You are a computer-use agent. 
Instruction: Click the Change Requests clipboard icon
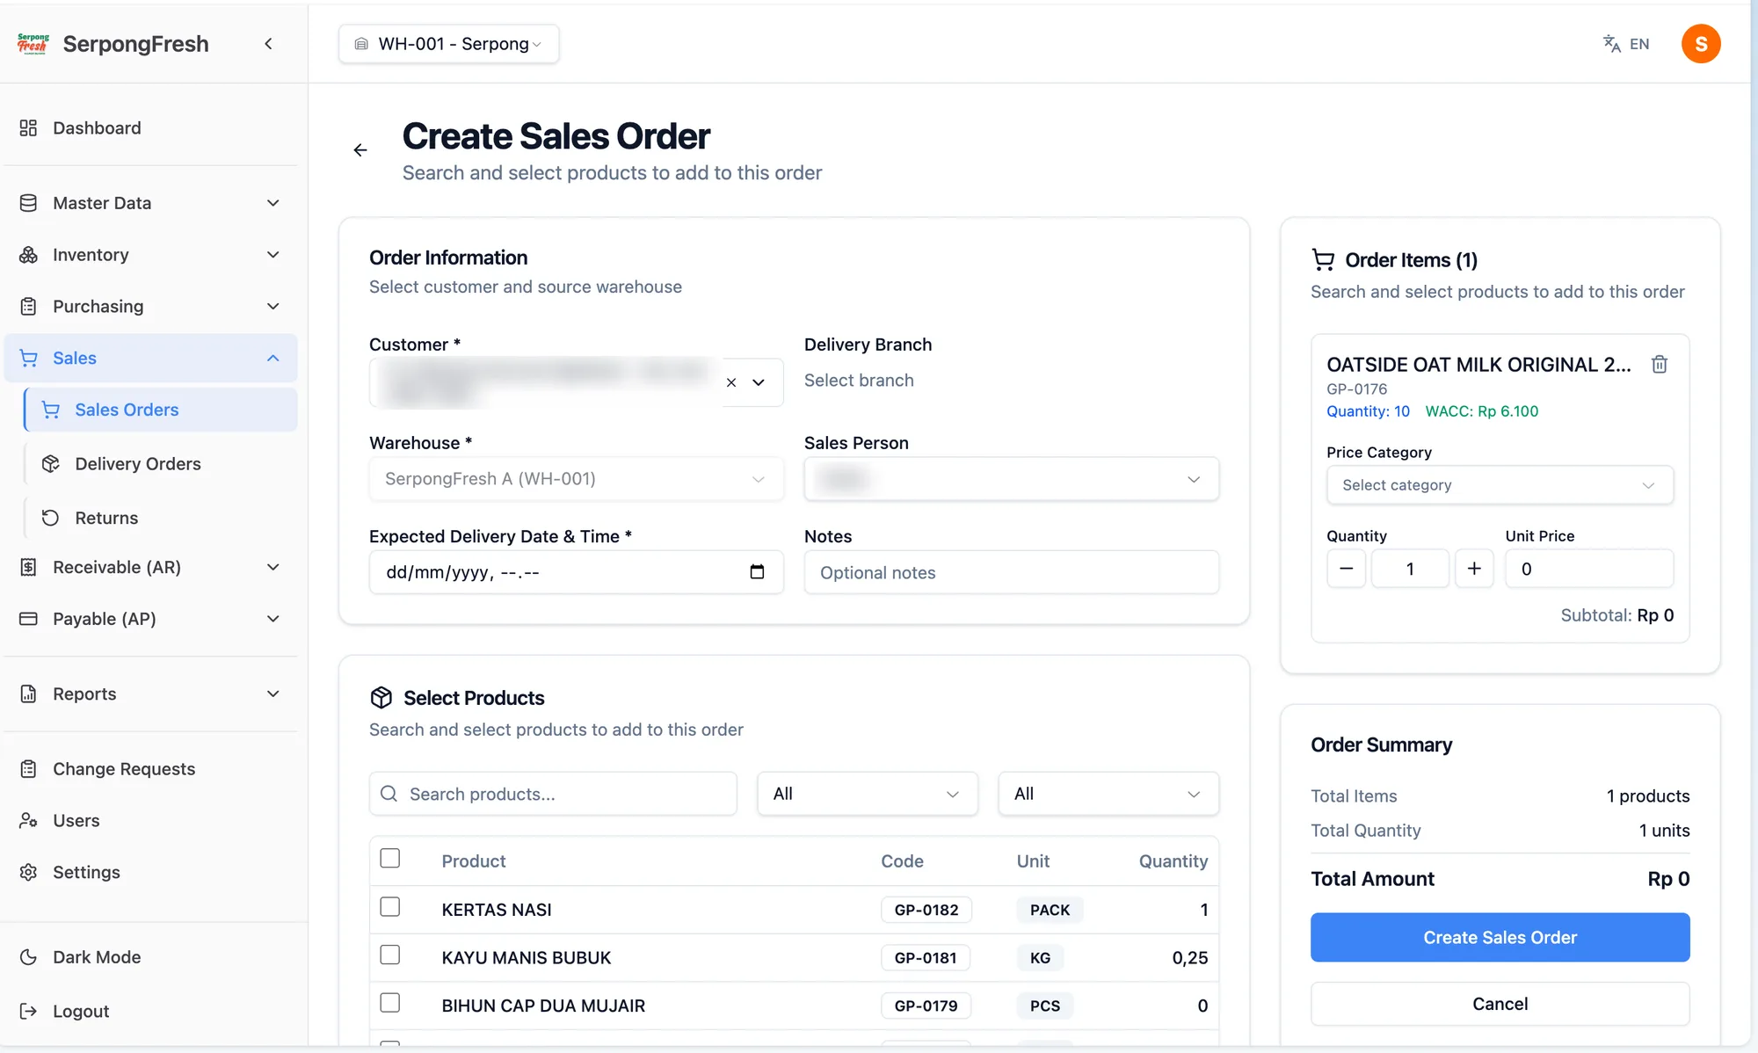point(28,769)
